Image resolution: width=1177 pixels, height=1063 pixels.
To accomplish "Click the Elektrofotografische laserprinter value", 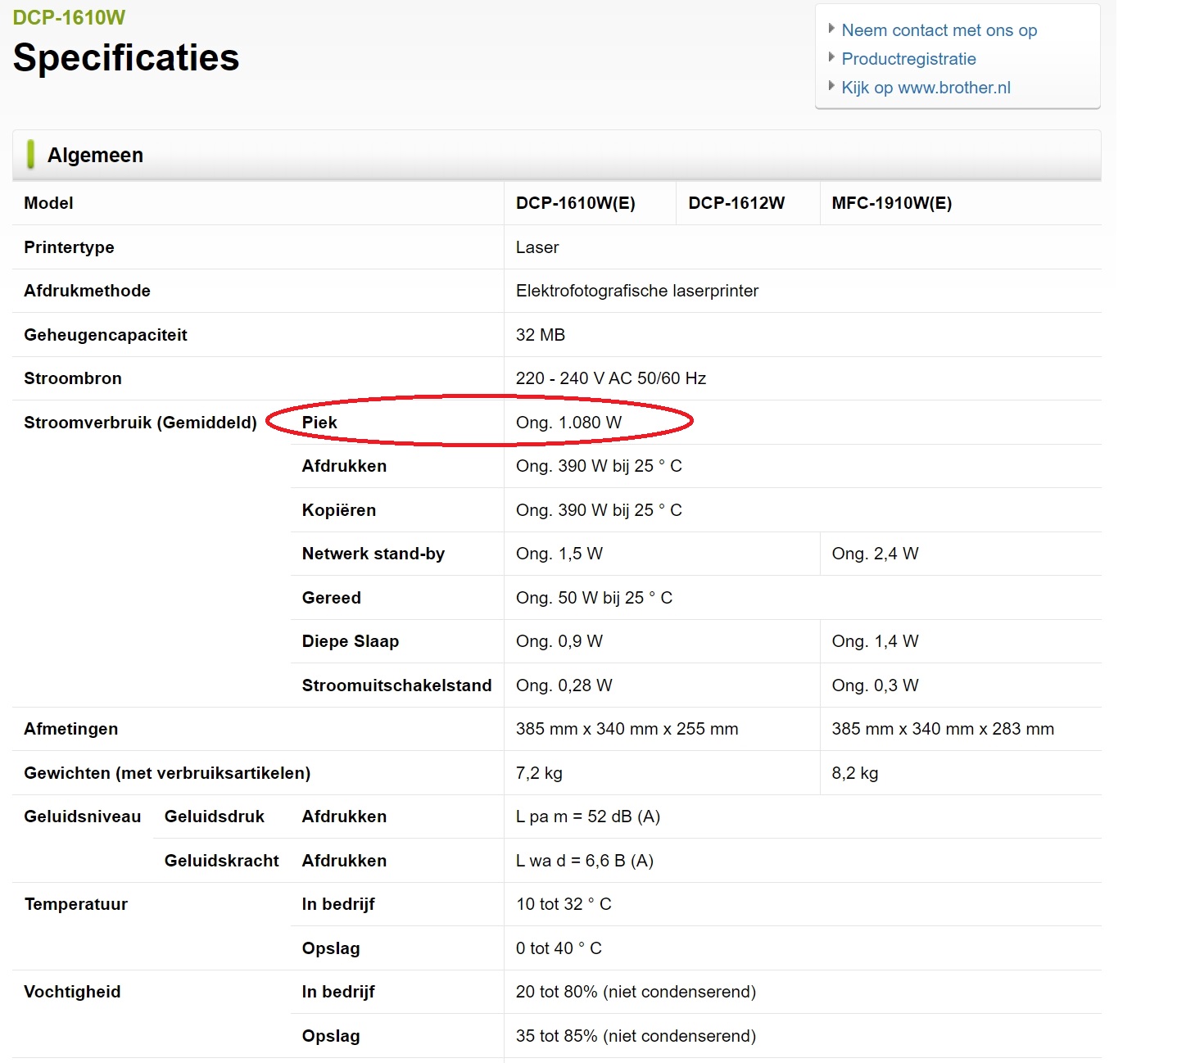I will [x=636, y=291].
